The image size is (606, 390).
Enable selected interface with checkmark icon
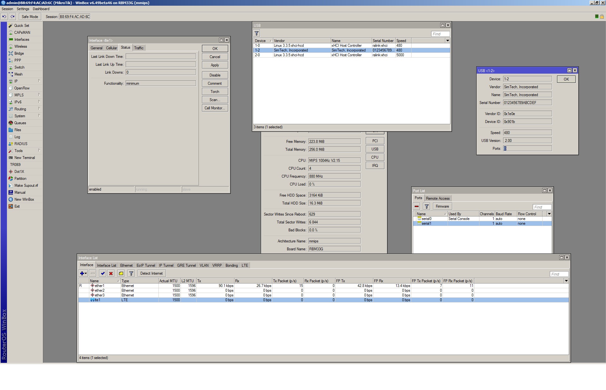(103, 273)
